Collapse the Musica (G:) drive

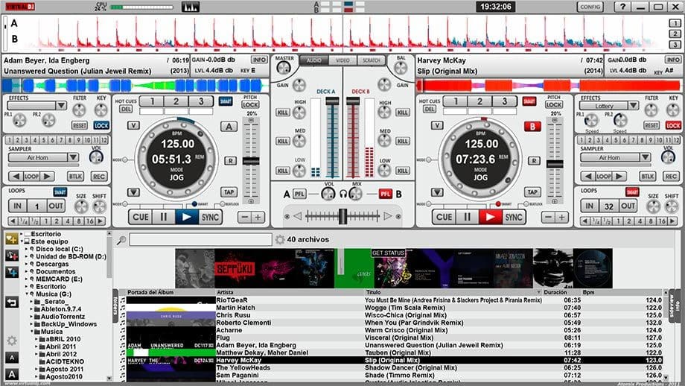27,294
